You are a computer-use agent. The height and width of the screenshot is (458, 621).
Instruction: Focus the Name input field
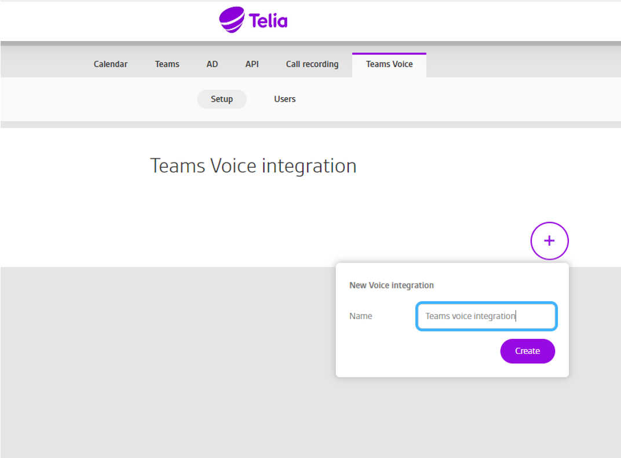[x=487, y=316]
